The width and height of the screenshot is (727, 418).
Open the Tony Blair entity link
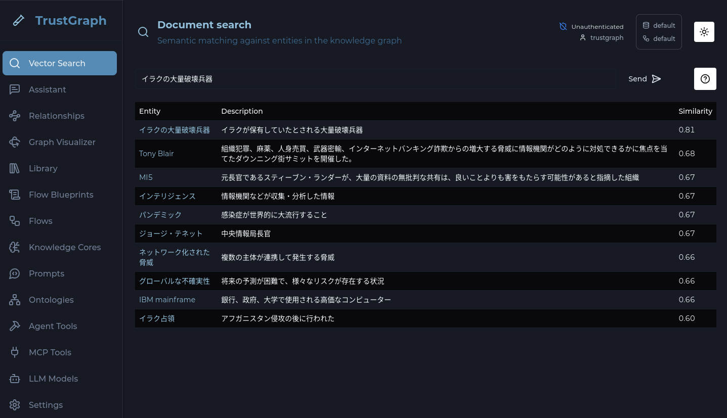point(156,154)
